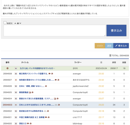Focus the comment text area
Viewport: 130px width, 125px height.
coord(55,31)
